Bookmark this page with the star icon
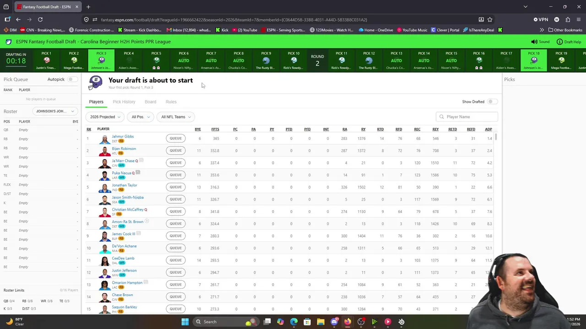The image size is (586, 329). [x=490, y=20]
